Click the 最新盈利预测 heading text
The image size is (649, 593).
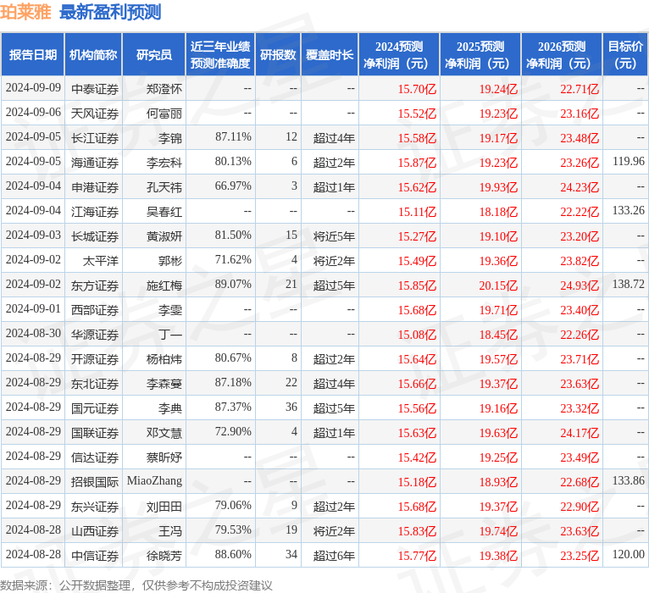(x=110, y=13)
